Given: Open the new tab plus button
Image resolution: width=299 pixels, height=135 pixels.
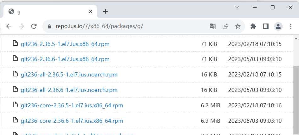Looking at the screenshot, I should coord(106,12).
